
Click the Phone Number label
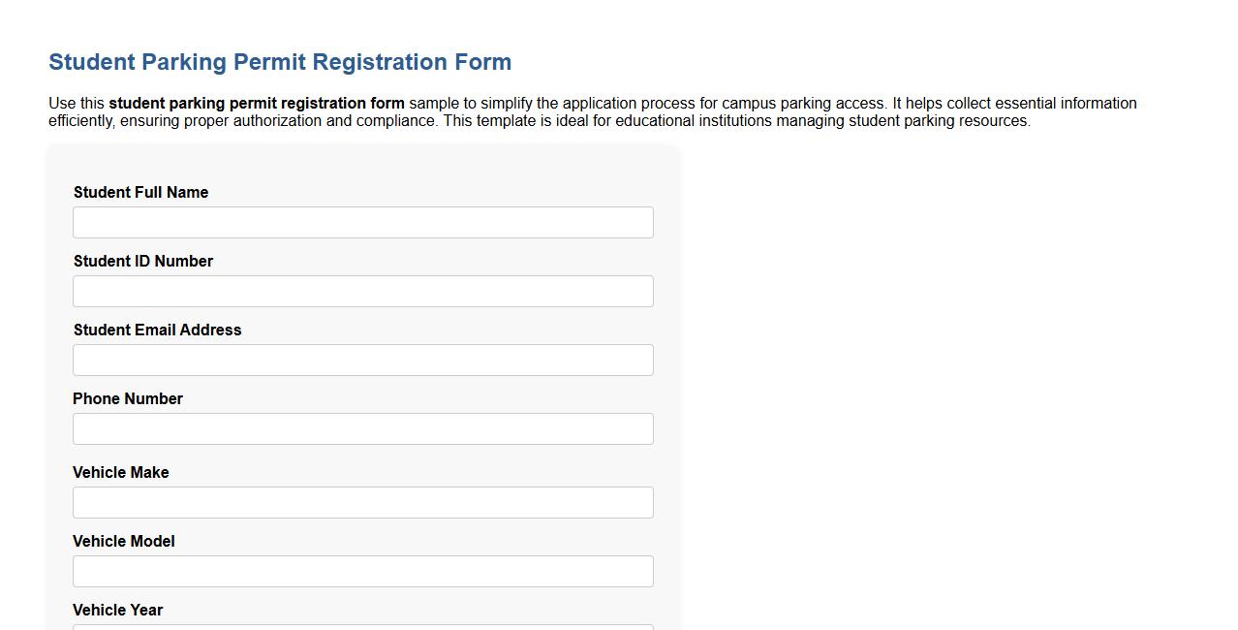pos(127,398)
